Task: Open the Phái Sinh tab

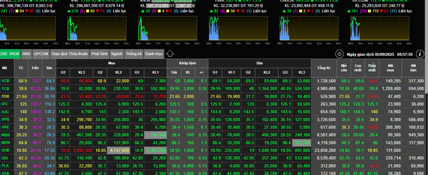Action: (x=100, y=54)
